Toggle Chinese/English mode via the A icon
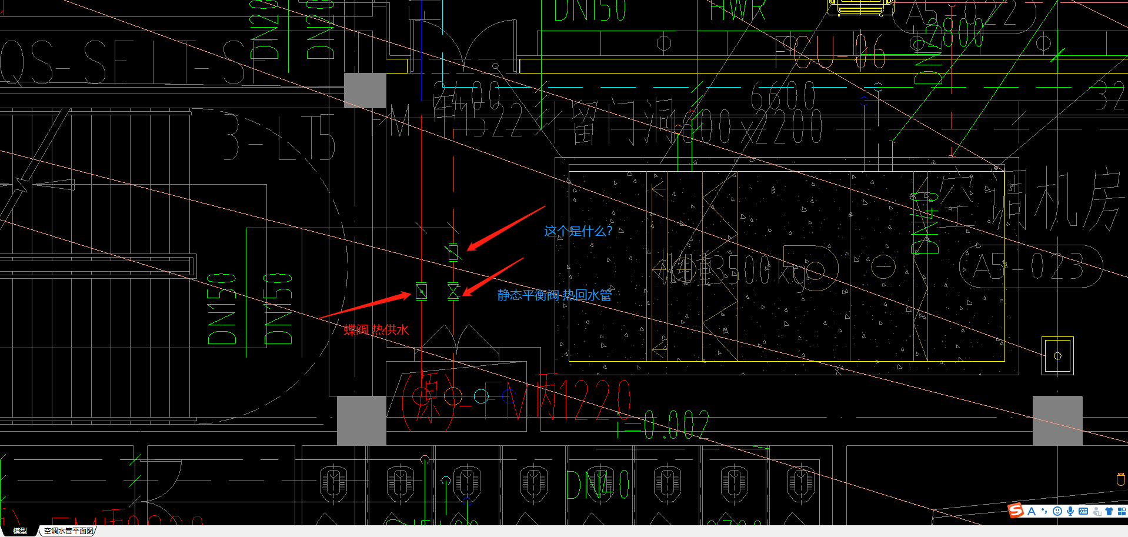Image resolution: width=1128 pixels, height=537 pixels. 1032,511
